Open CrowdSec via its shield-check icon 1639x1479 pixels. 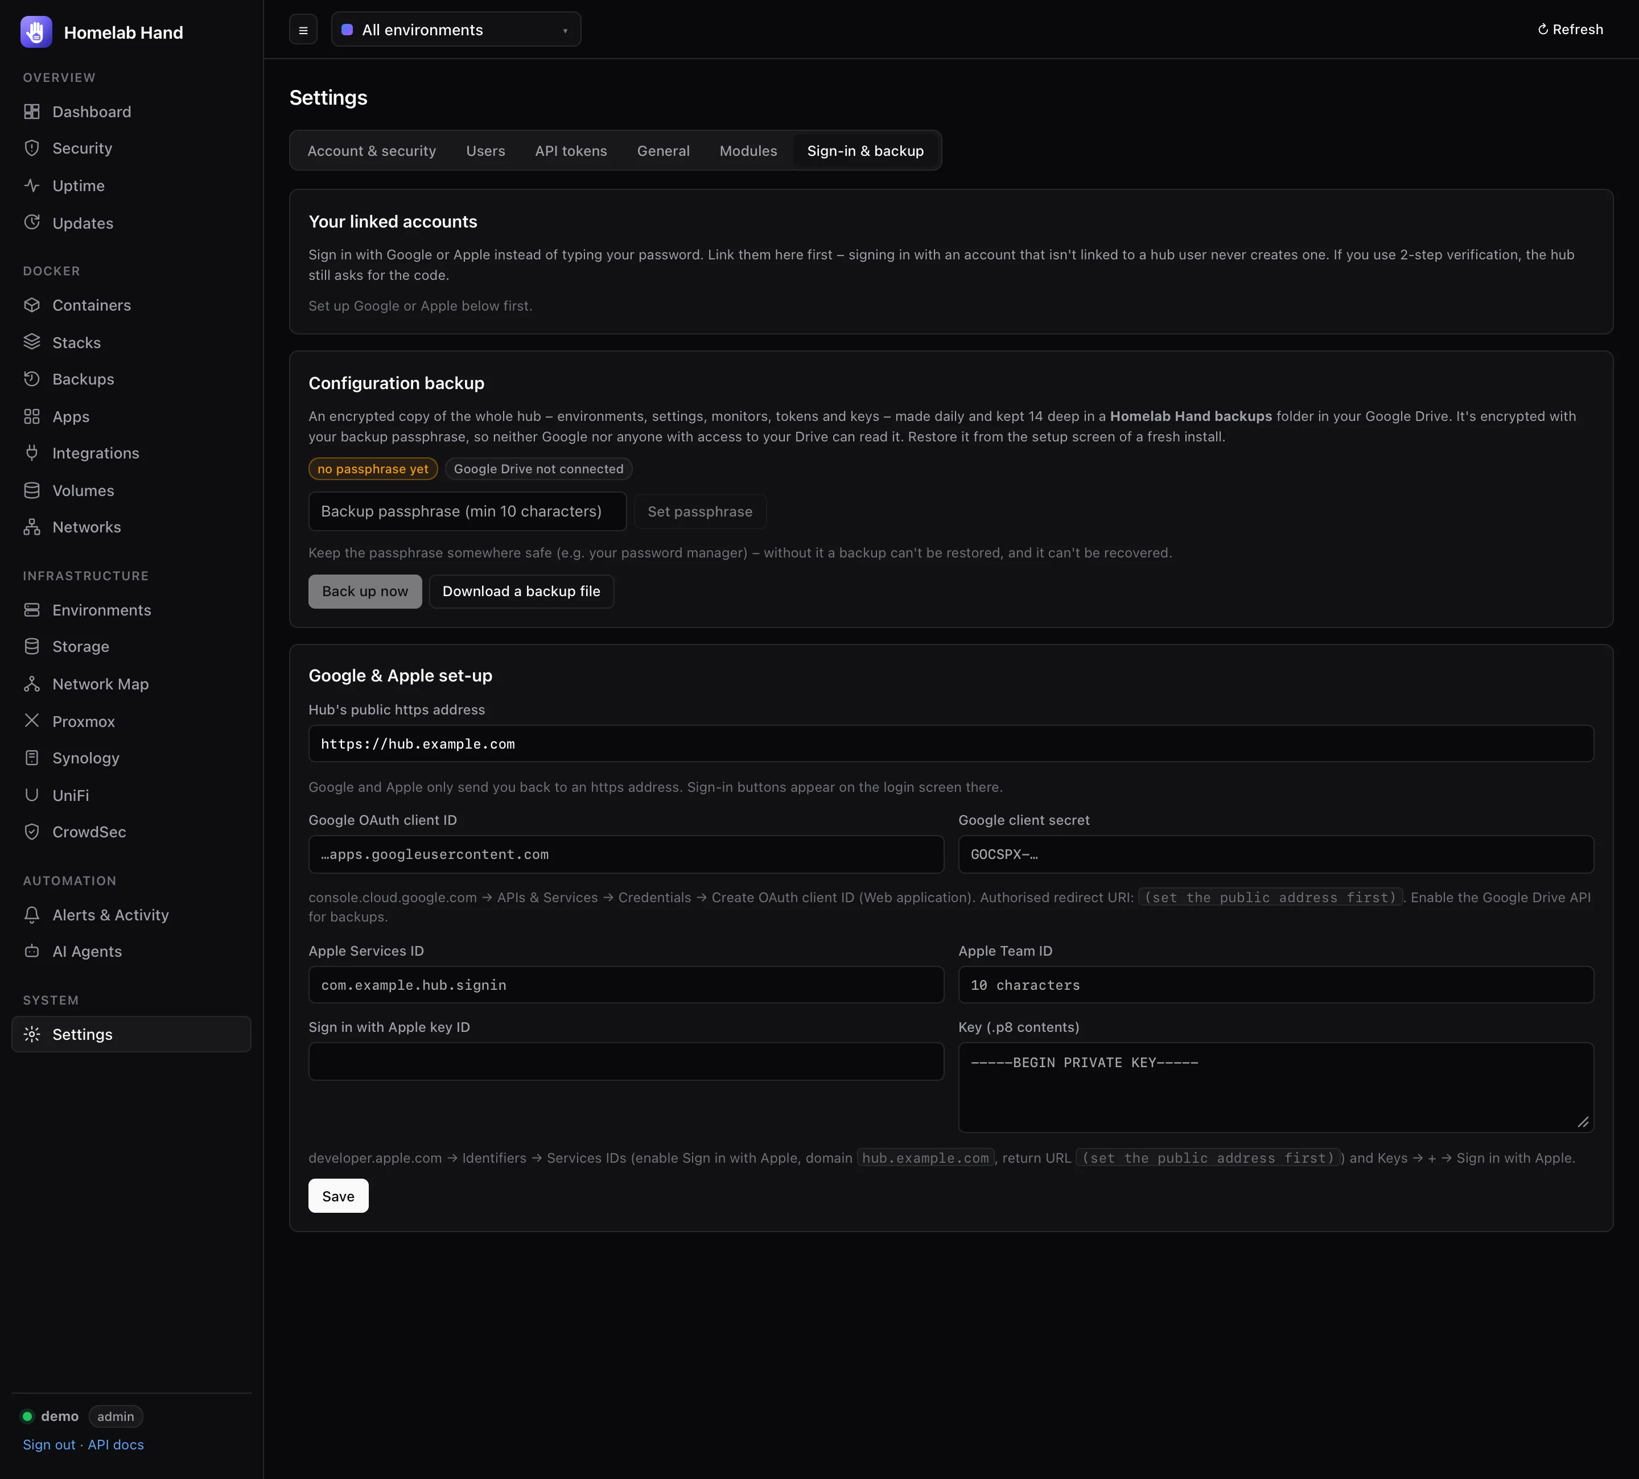point(32,831)
